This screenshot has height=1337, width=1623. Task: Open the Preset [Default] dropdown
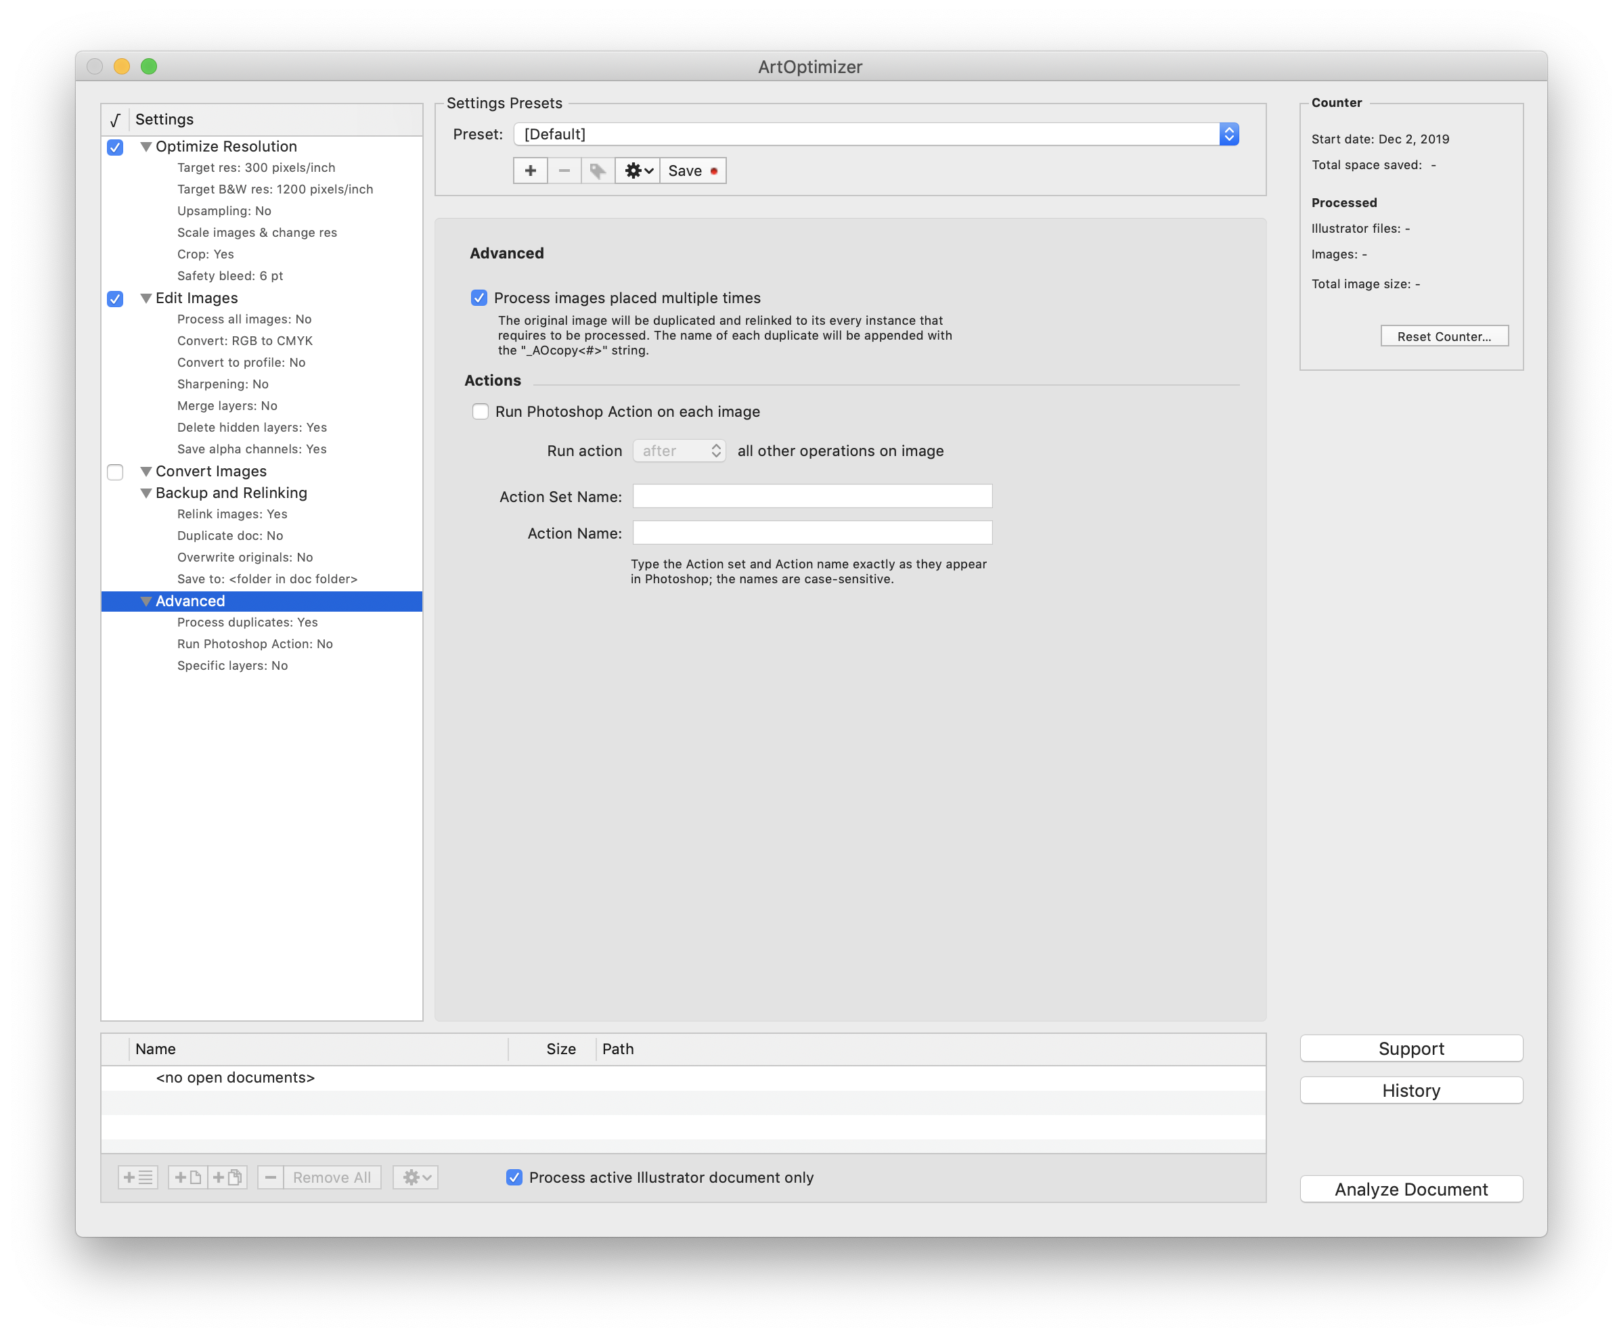(x=876, y=134)
